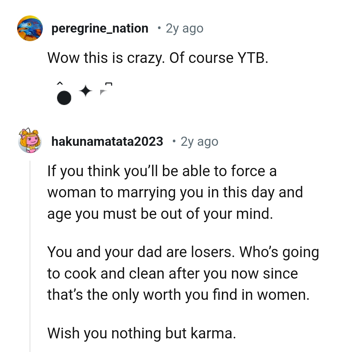Viewport: 342px width, 352px height.
Task: Open peregrine_nation's profile via the username
Action: click(x=100, y=28)
